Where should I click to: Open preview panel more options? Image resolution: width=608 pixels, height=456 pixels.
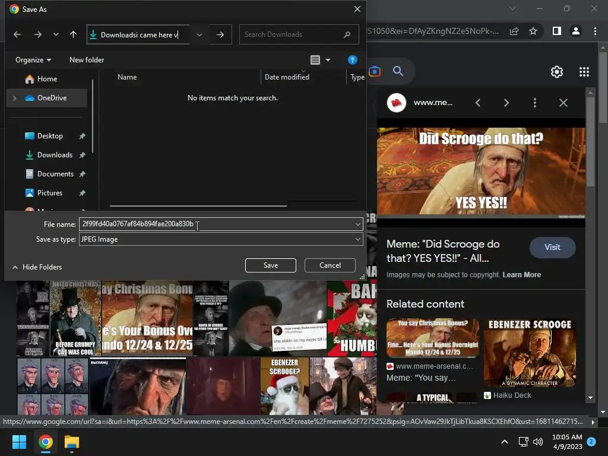(x=535, y=103)
